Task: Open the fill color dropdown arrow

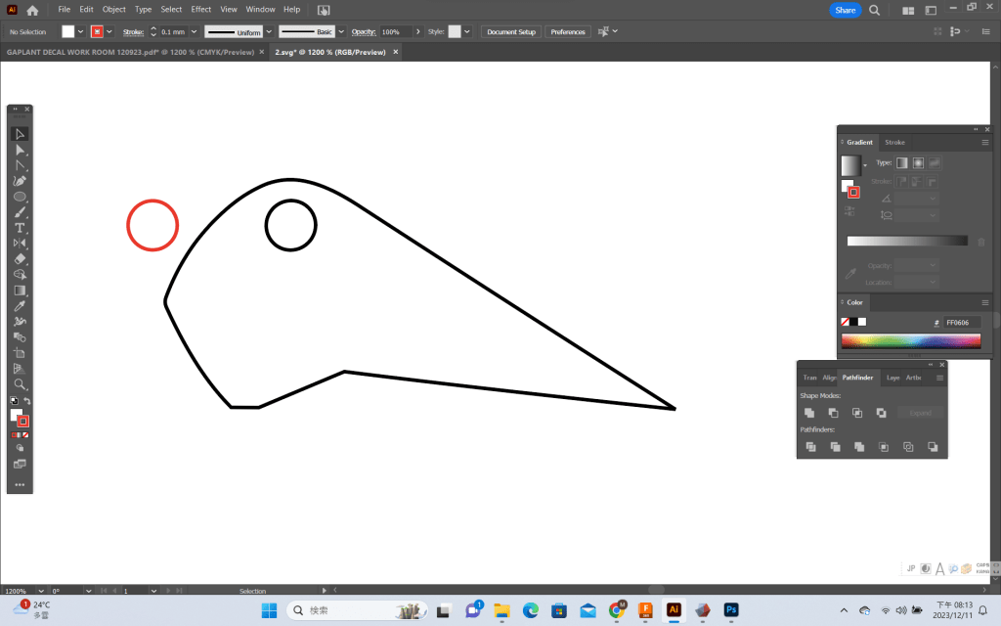Action: tap(81, 31)
